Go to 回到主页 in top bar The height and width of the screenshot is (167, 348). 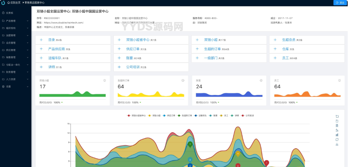tap(13, 2)
